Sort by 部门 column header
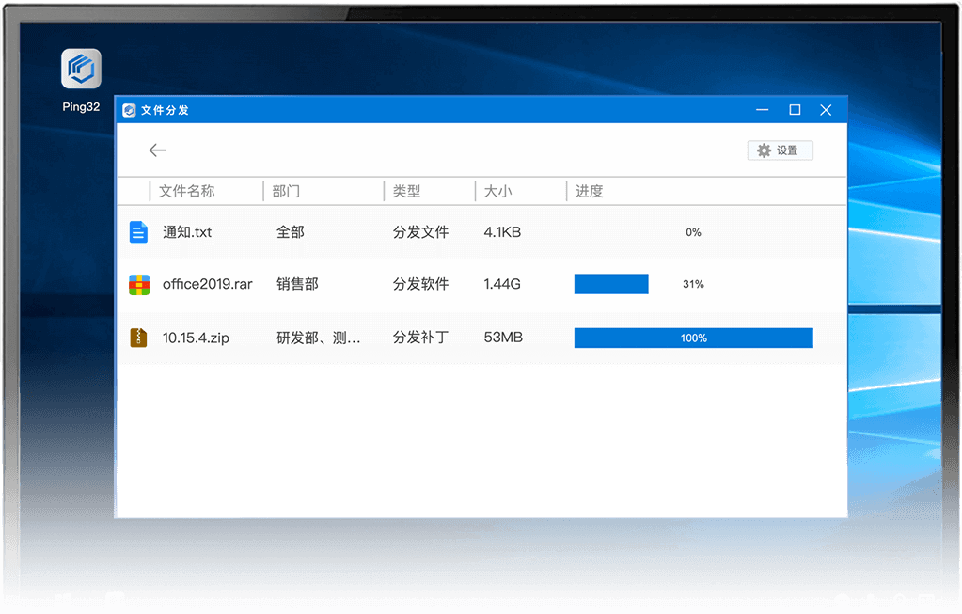The image size is (962, 614). coord(286,192)
